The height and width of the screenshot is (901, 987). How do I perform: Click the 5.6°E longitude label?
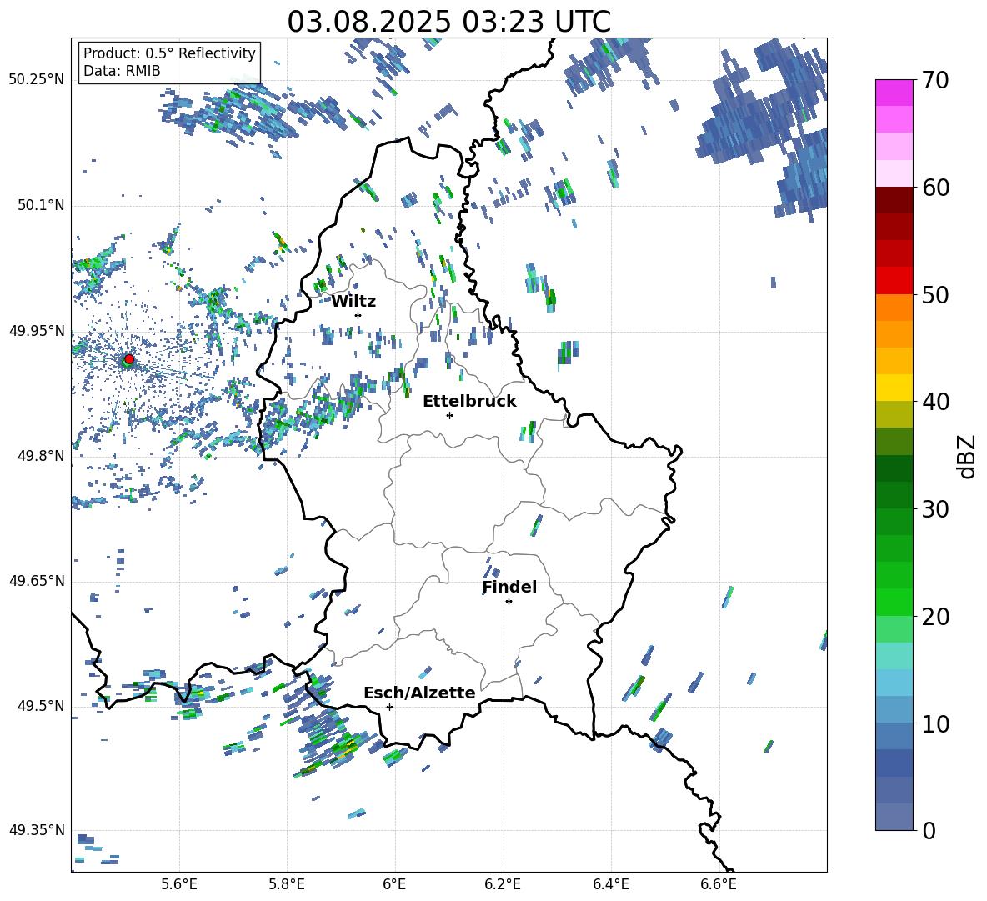click(x=179, y=884)
